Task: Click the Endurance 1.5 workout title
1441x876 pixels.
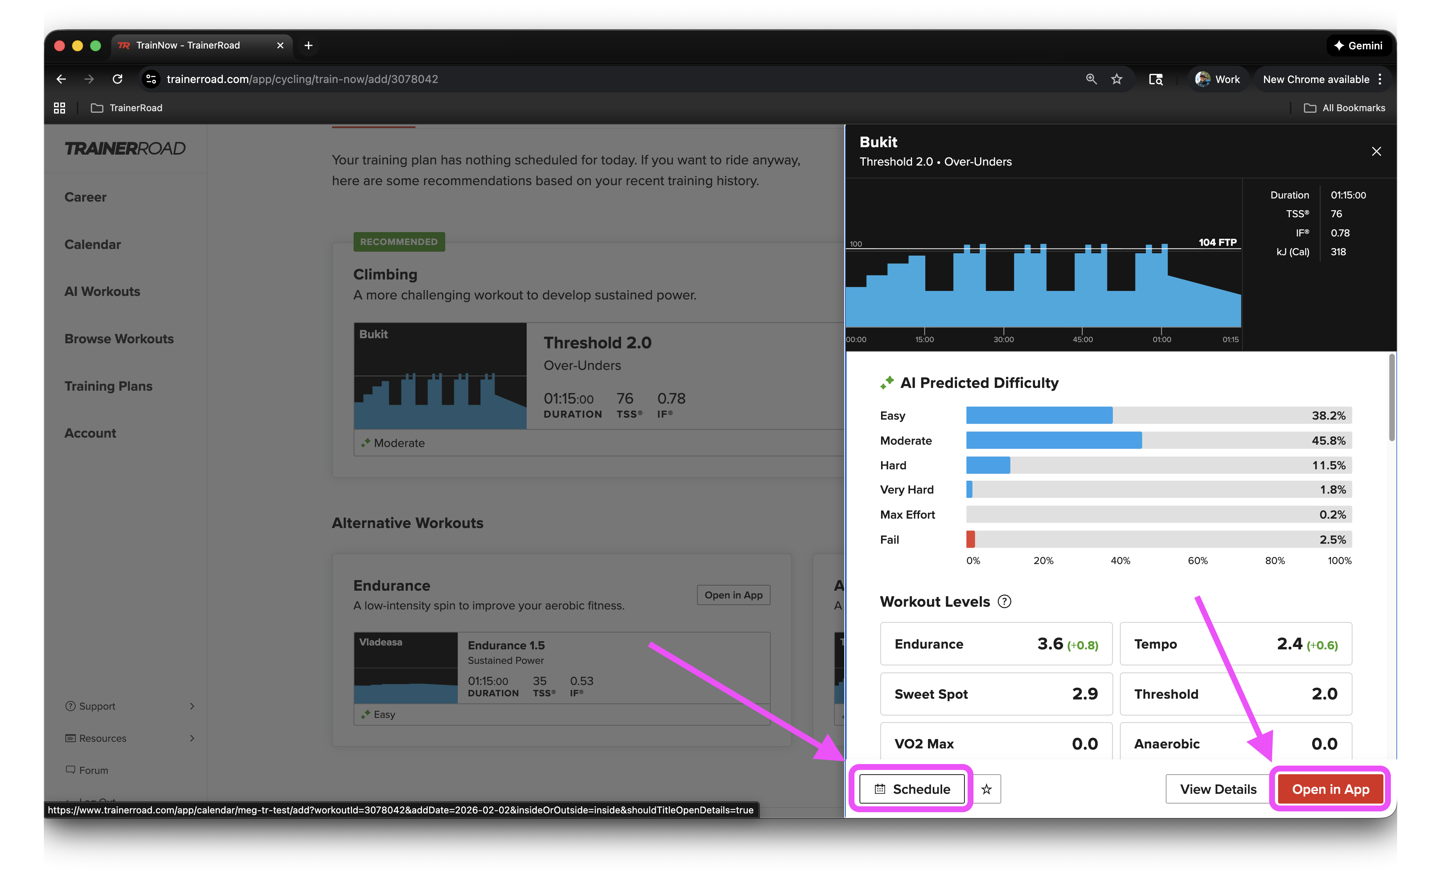Action: tap(506, 645)
